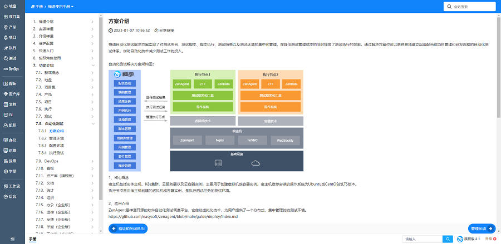The image size is (501, 244).
Task: Collapse the 7.8 自动化测试 tree section
Action: 92,123
